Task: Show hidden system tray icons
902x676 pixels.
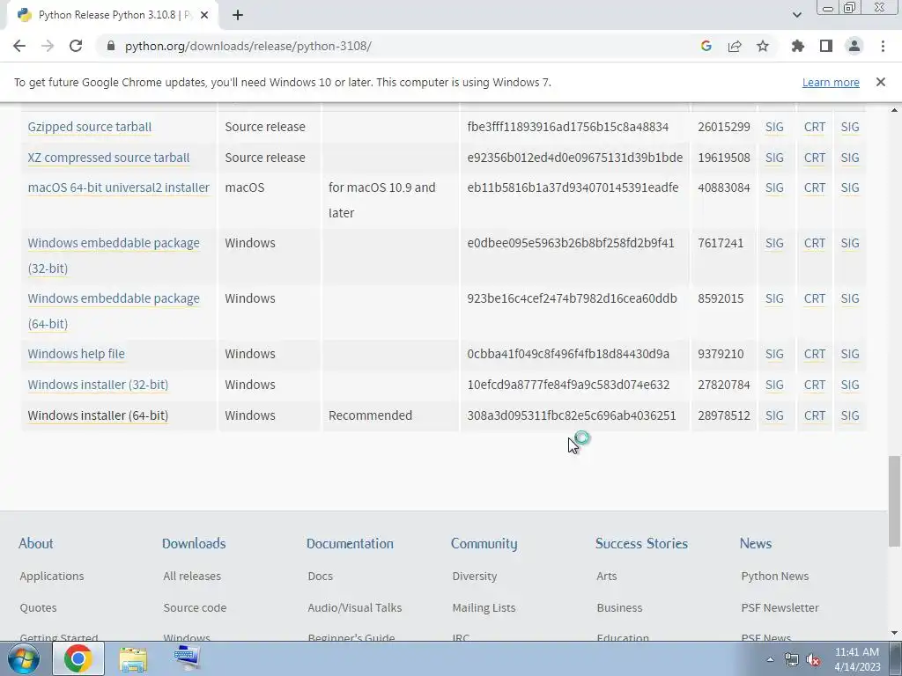Action: [770, 659]
